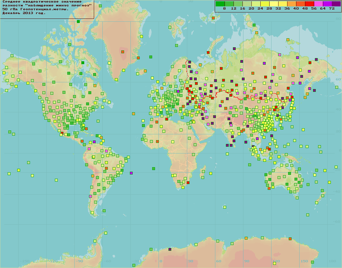This screenshot has height=268, width=342.
Task: Click bright purple marker in Atlantic off Brazil
Action: 131,173
